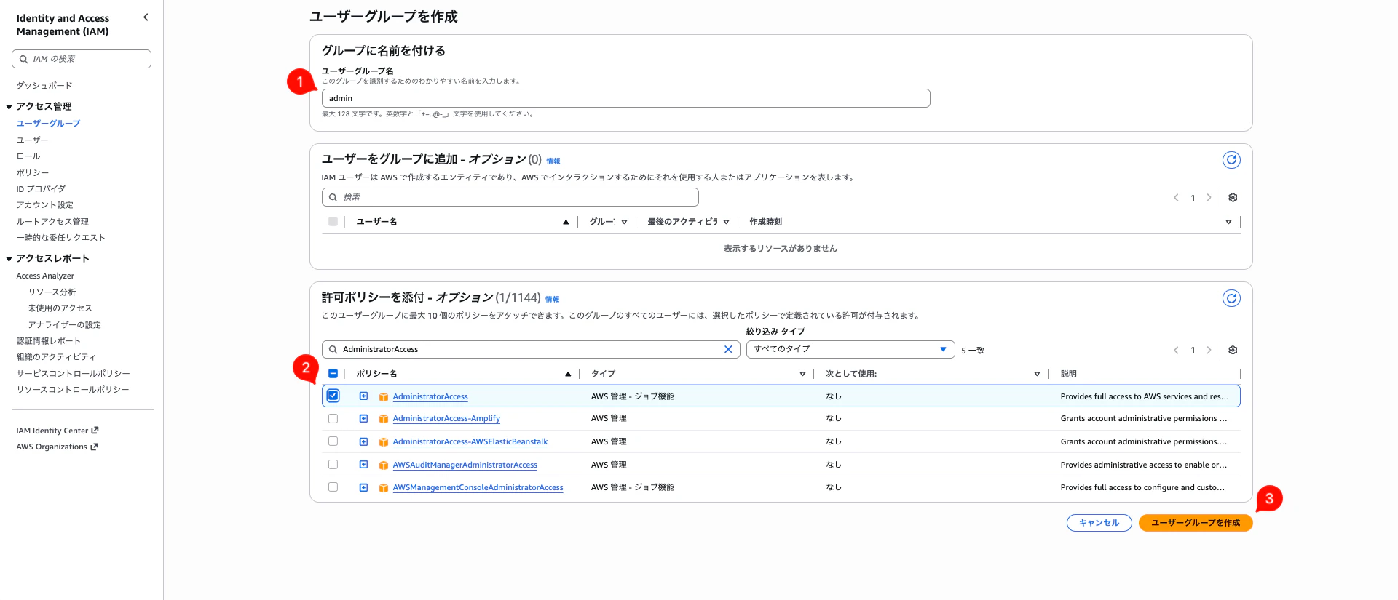Click external link icon beside AWS Organizations
The width and height of the screenshot is (1398, 600).
(x=94, y=447)
